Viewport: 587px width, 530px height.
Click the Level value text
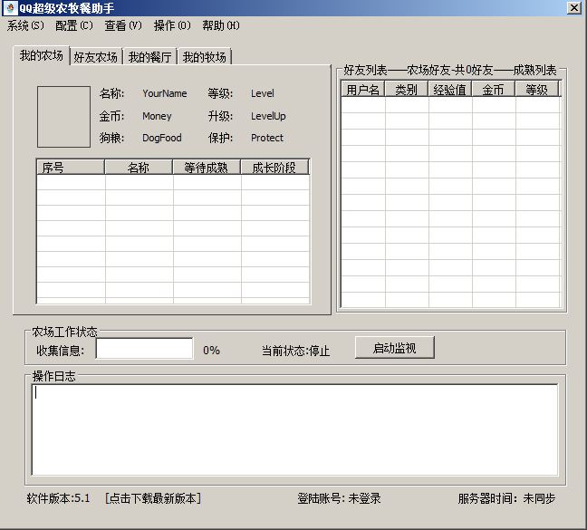coord(263,93)
